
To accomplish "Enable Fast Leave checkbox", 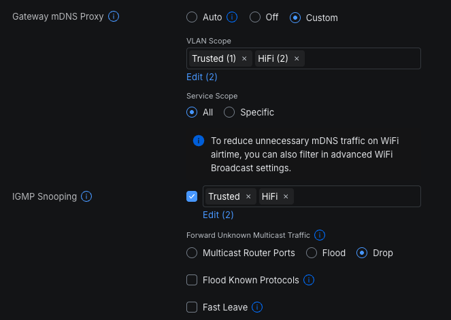I will [x=192, y=307].
